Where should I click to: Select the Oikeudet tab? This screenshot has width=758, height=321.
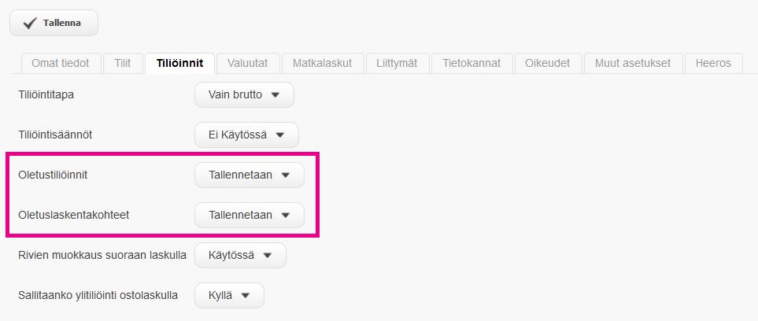pos(548,63)
